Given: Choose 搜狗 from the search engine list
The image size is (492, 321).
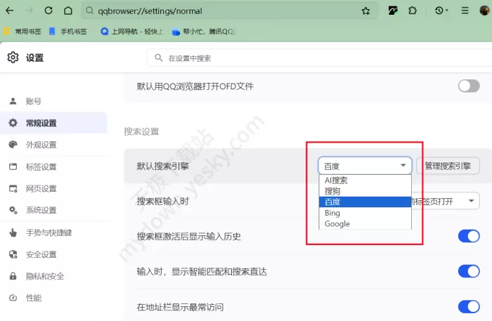Looking at the screenshot, I should (x=365, y=191).
